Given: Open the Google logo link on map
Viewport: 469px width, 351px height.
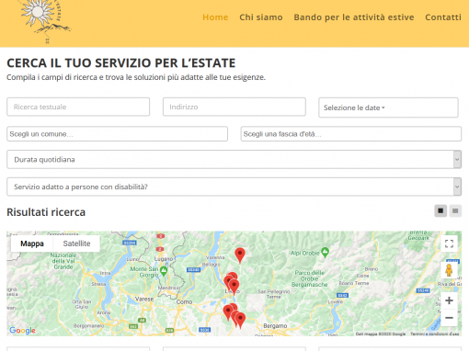Looking at the screenshot, I should pos(22,331).
